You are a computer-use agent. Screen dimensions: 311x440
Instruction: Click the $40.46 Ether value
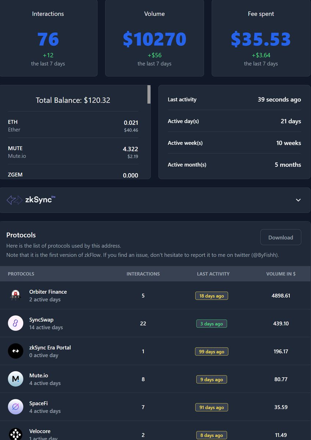pyautogui.click(x=131, y=130)
